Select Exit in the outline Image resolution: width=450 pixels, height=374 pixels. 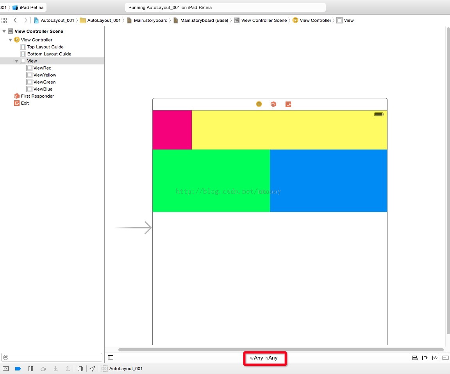52,103
